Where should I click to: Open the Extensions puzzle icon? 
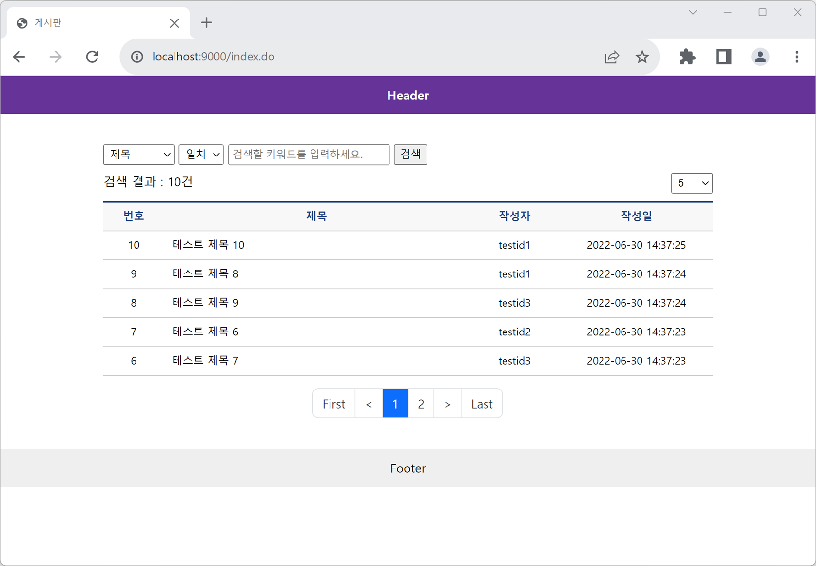click(687, 57)
